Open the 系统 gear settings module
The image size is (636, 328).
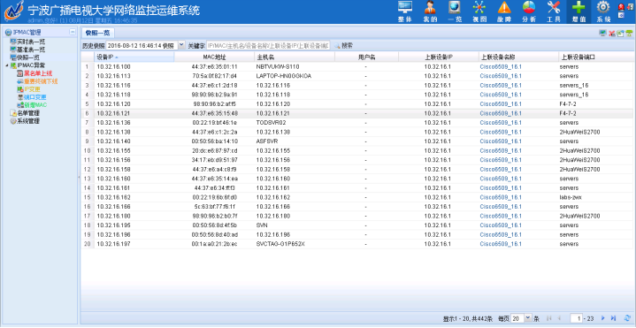(603, 11)
